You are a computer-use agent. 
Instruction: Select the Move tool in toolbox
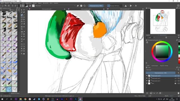24,27
